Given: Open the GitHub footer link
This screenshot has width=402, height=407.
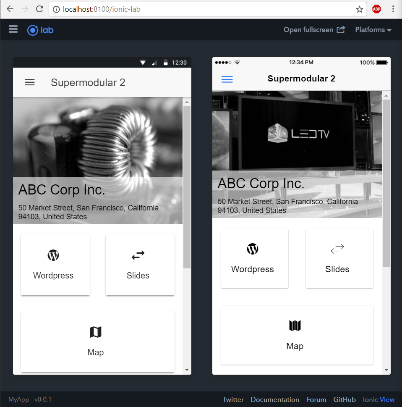Looking at the screenshot, I should pos(345,399).
